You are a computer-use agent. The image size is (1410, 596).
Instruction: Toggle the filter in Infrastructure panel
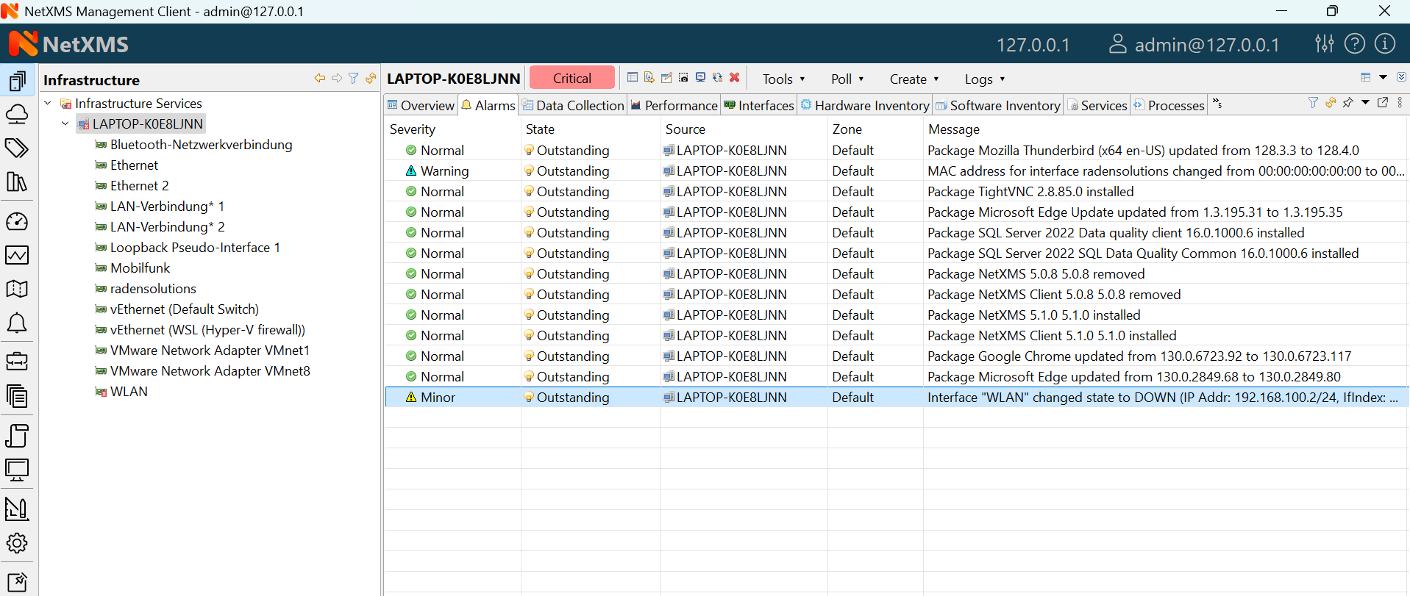[354, 79]
